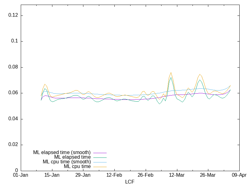Click the purple line sample in legend
This screenshot has width=248, height=186.
100,153
